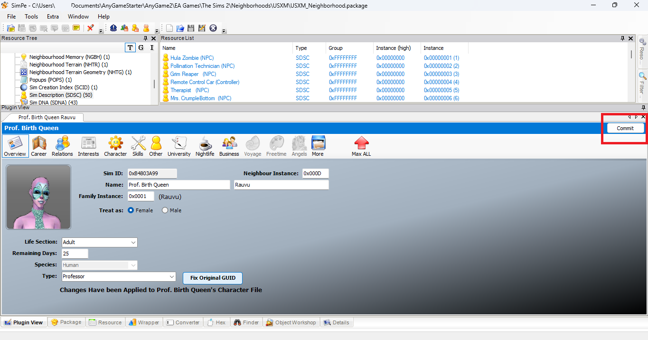This screenshot has width=648, height=340.
Task: Select the Interests icon
Action: (88, 146)
